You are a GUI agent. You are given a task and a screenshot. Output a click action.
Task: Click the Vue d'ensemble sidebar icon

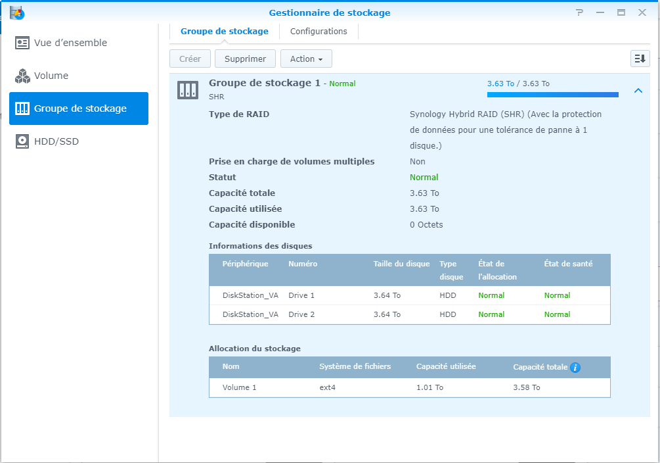[x=22, y=43]
